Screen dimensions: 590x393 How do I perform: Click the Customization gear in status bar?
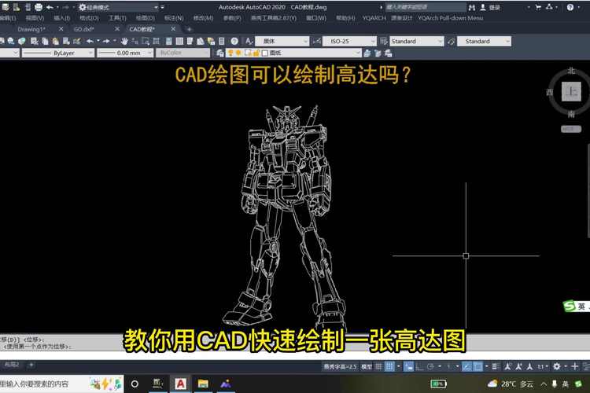coord(557,366)
